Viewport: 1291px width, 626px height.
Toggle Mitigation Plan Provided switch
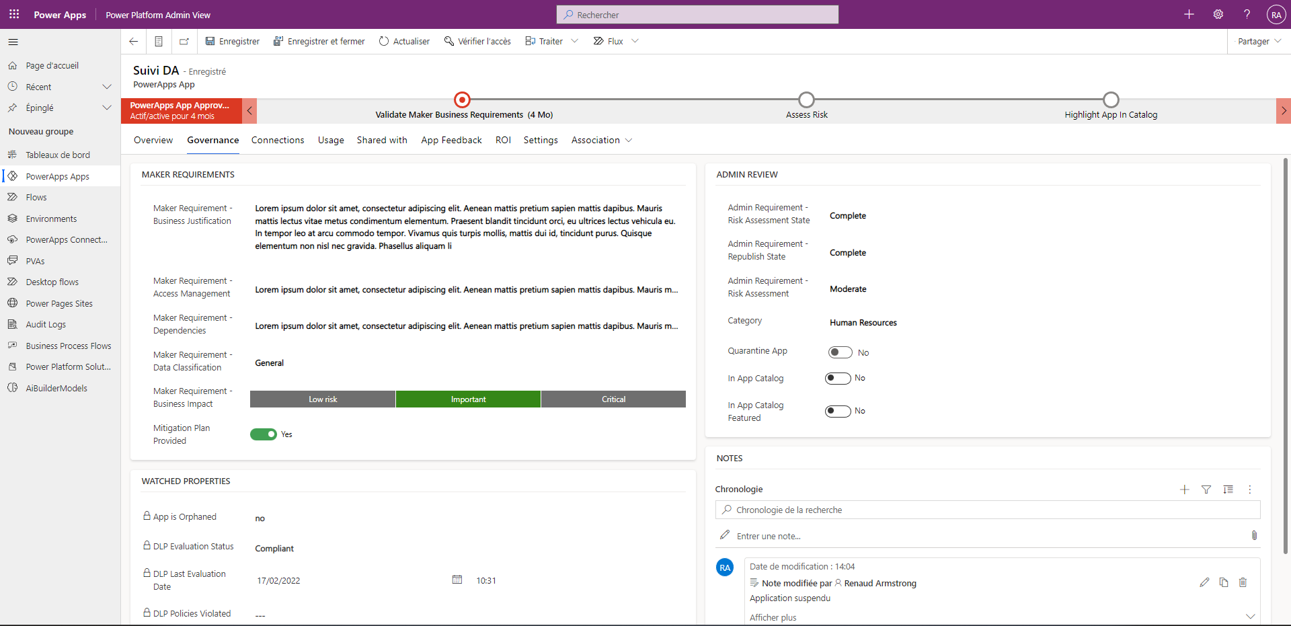264,434
